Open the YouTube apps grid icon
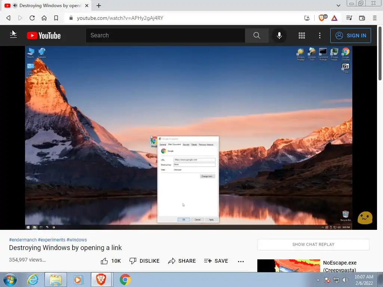 click(302, 36)
